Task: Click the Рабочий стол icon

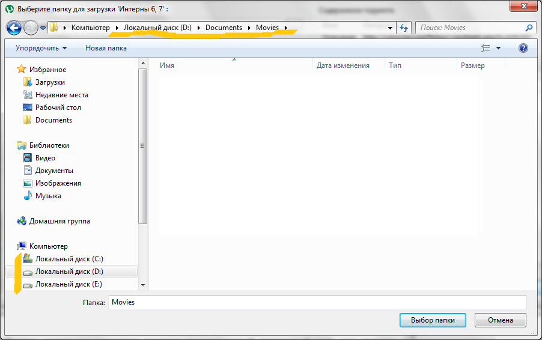Action: (x=28, y=107)
